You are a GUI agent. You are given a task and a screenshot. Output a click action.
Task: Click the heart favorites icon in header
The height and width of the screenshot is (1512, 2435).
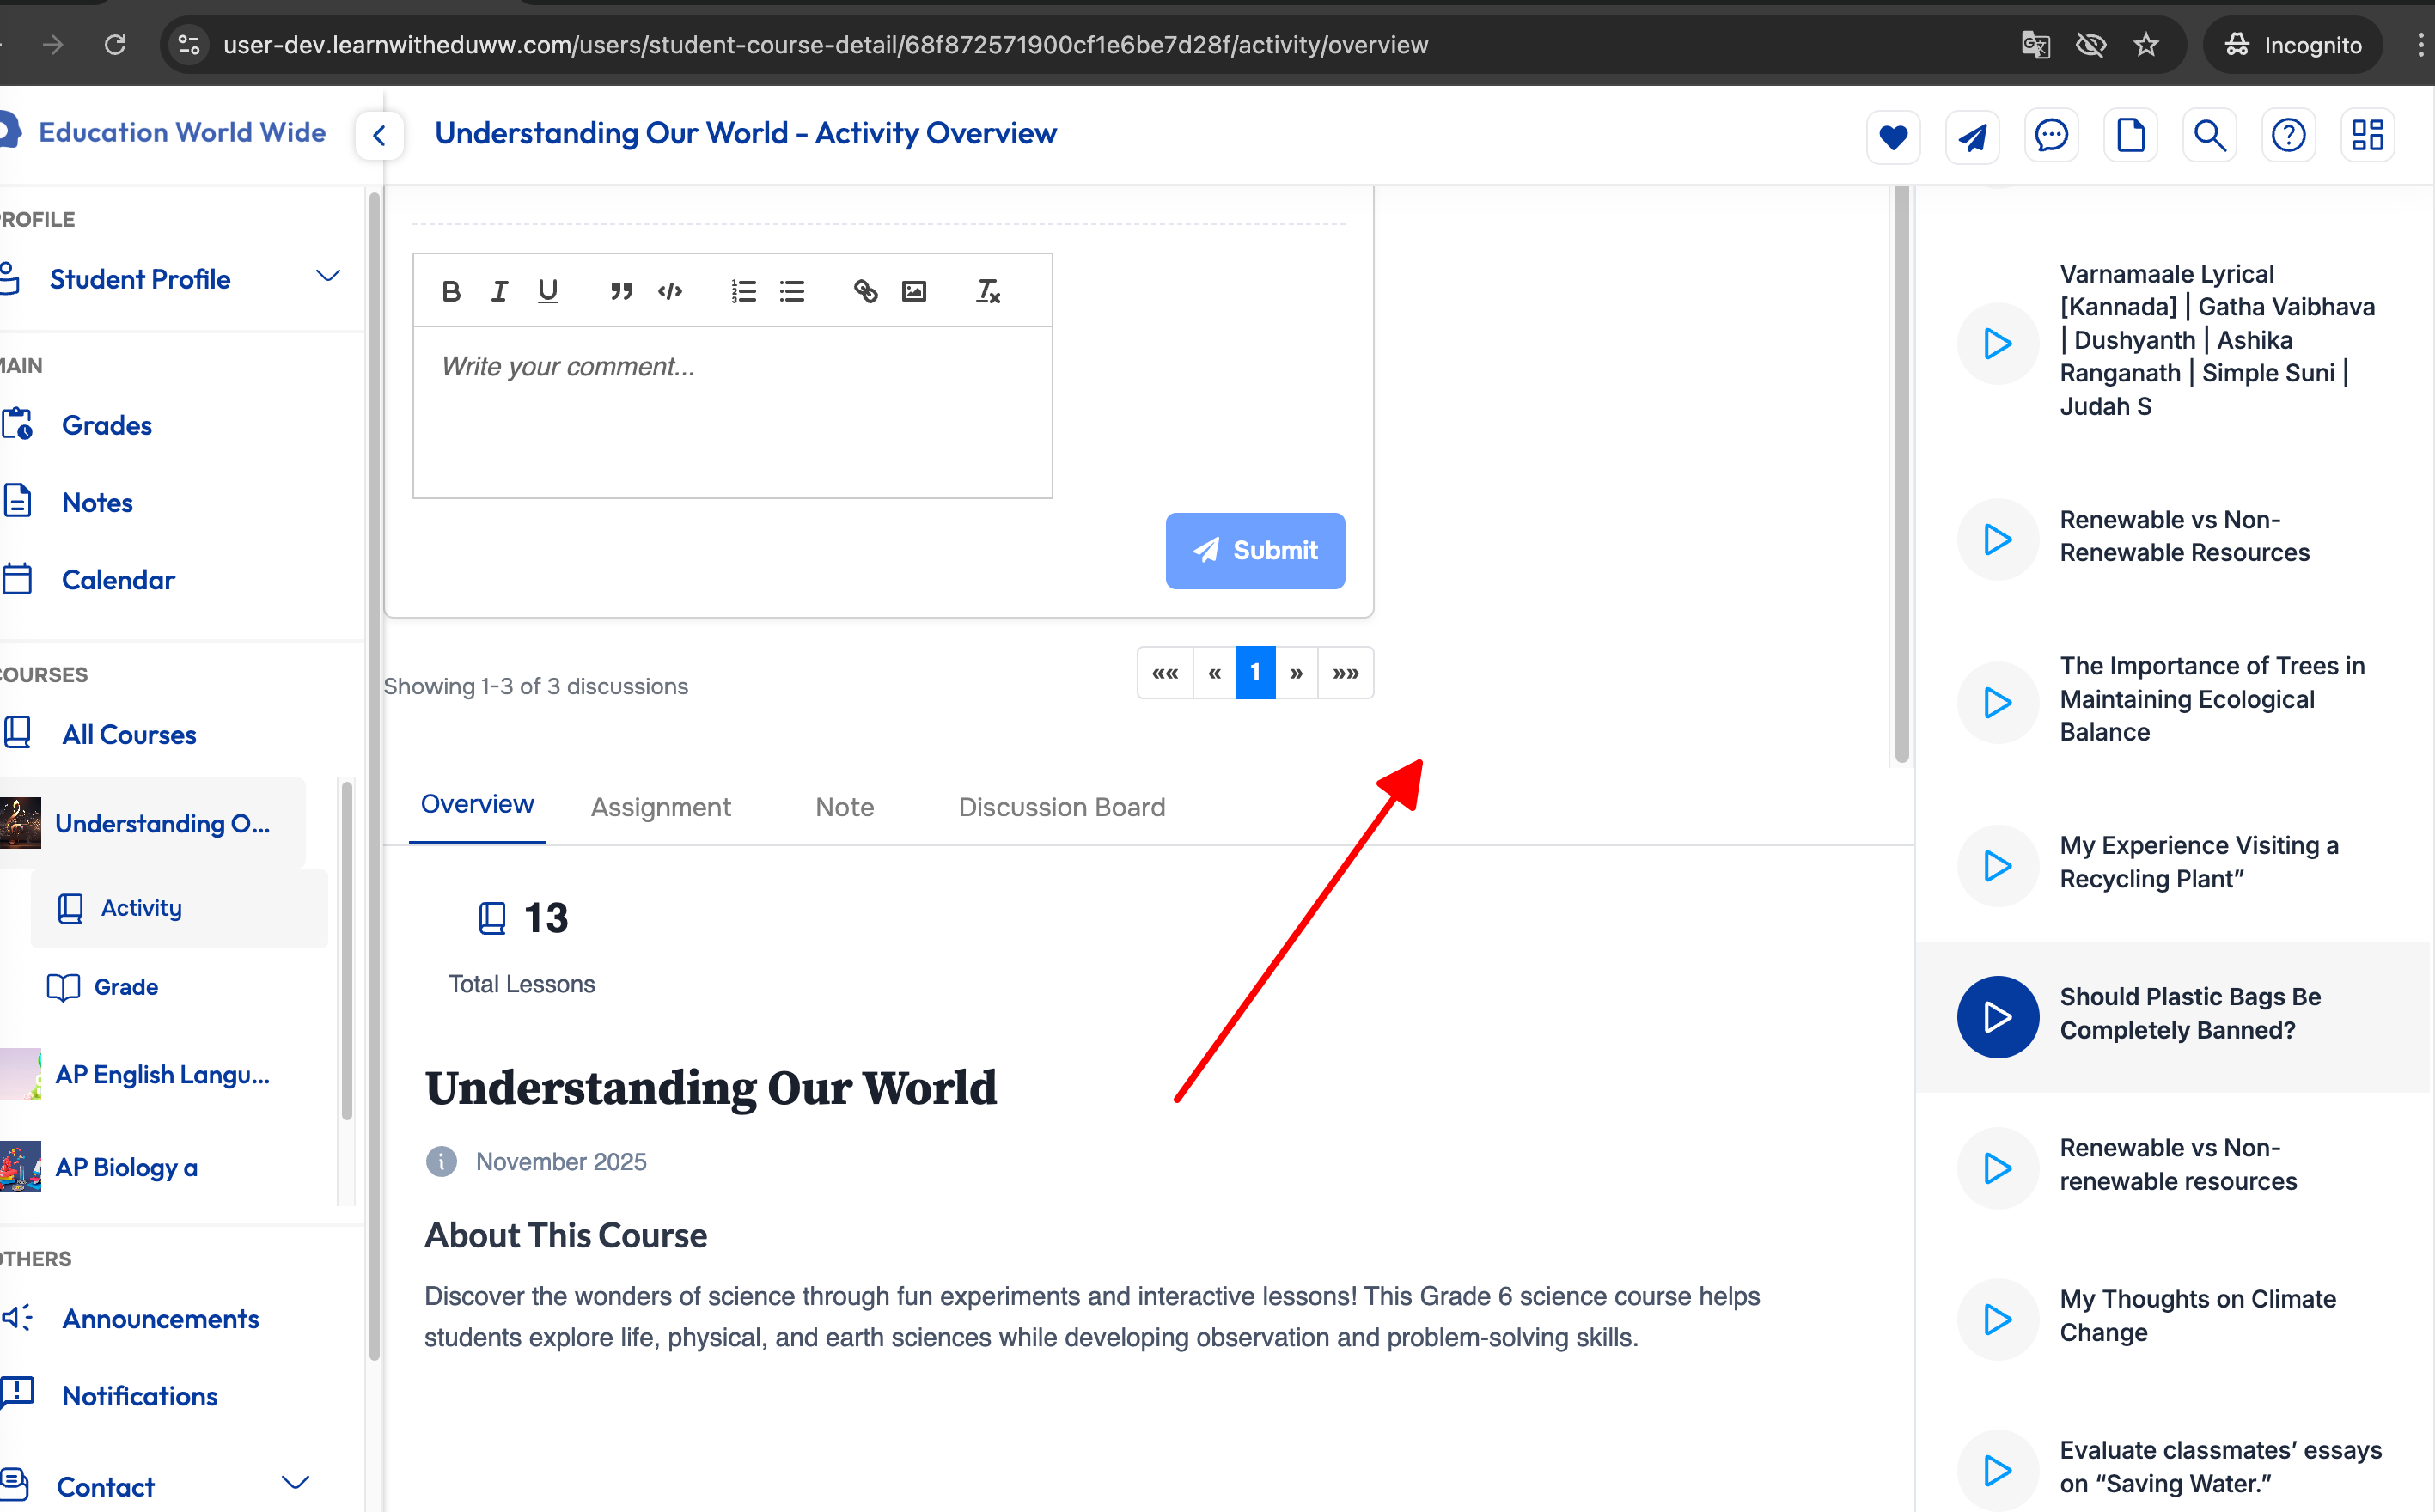[1892, 136]
